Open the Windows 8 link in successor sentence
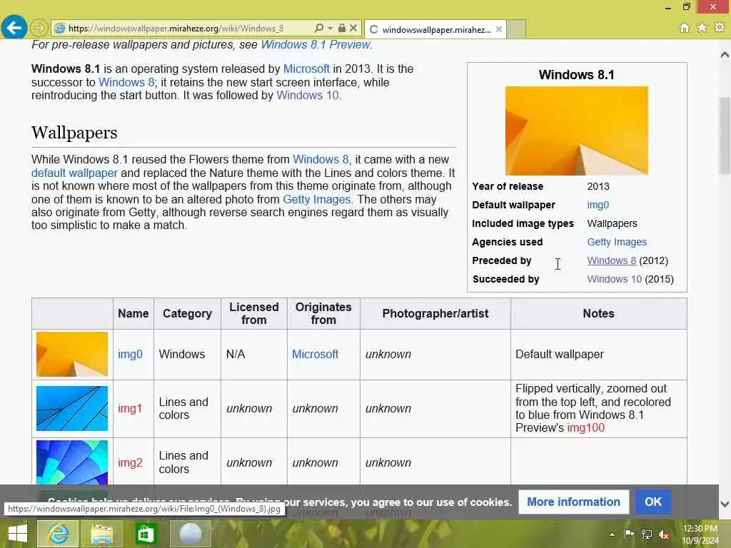 [x=127, y=83]
